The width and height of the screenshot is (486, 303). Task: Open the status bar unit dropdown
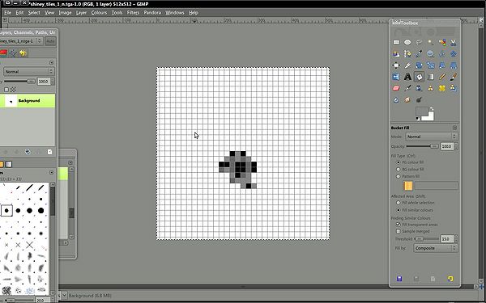(x=65, y=296)
